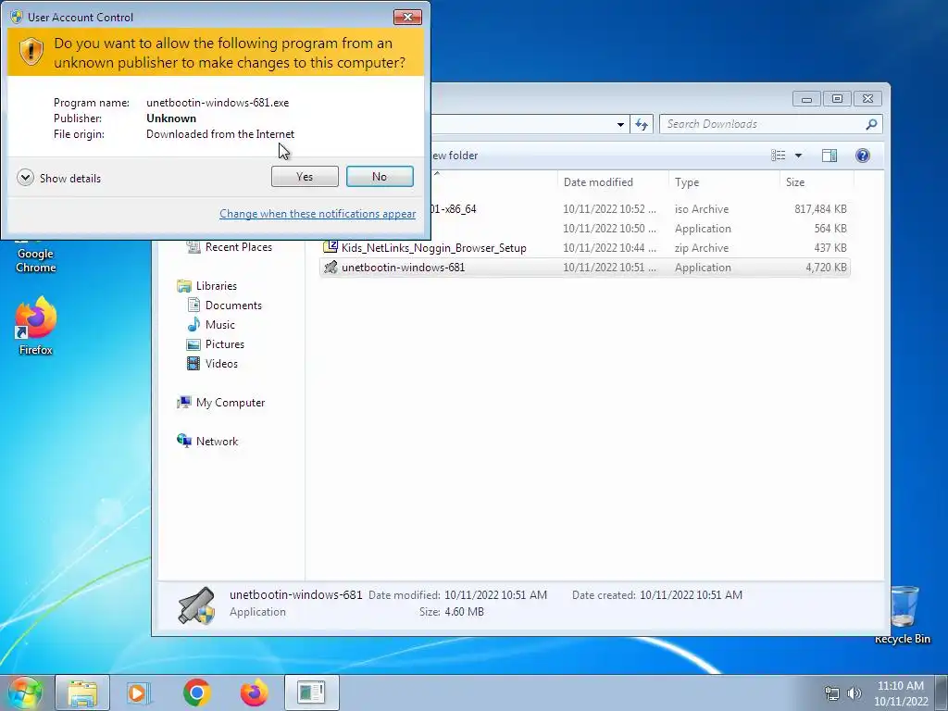The height and width of the screenshot is (711, 948).
Task: Click the Music note icon
Action: point(193,325)
